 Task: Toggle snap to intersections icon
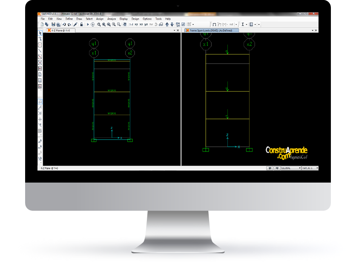[40, 113]
